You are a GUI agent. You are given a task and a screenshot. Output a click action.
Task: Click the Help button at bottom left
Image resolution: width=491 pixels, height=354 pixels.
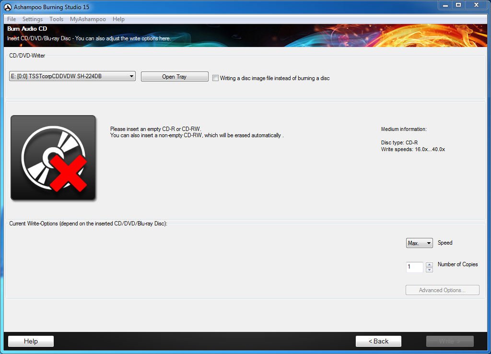[x=31, y=341]
